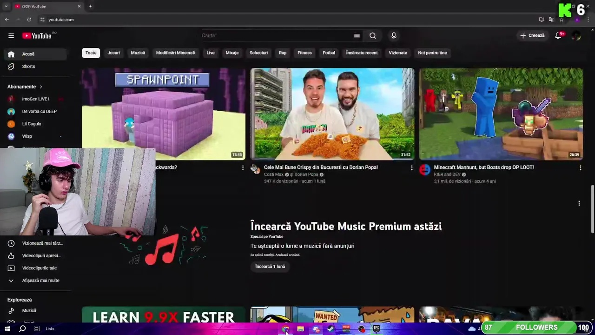Open Costi Max channel avatar
Viewport: 595px width, 335px height.
click(x=255, y=169)
